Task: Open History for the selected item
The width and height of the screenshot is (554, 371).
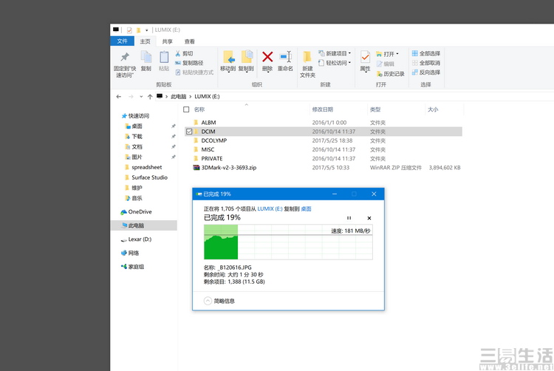Action: click(x=391, y=74)
